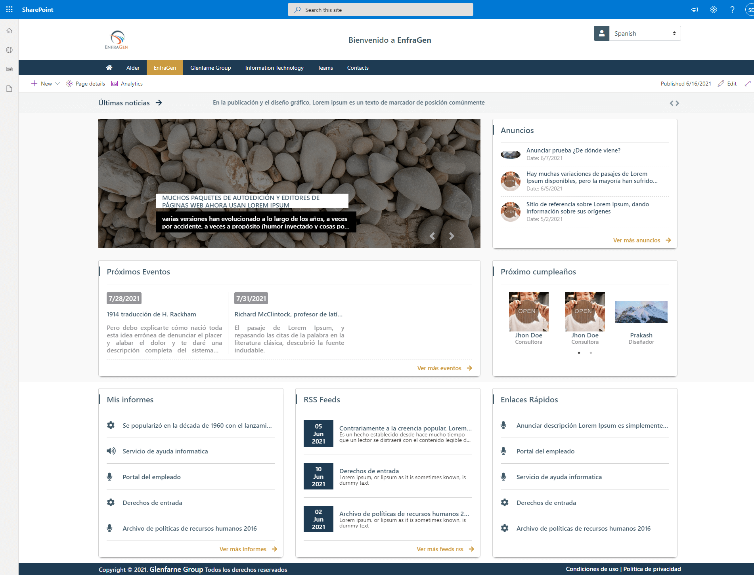Open the page file icon in left rail
The width and height of the screenshot is (754, 575).
click(9, 89)
